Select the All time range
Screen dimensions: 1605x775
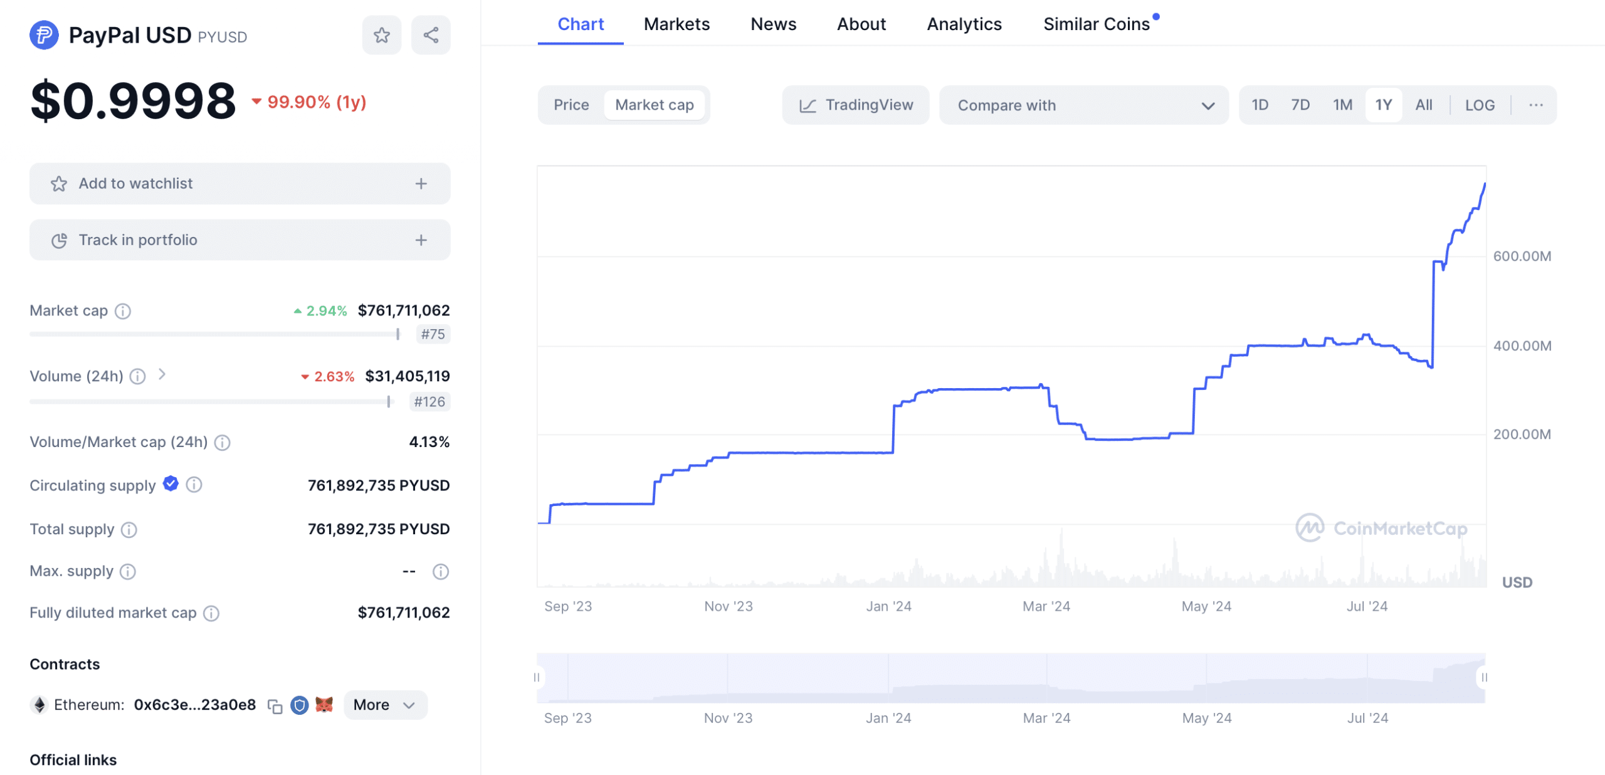point(1423,105)
